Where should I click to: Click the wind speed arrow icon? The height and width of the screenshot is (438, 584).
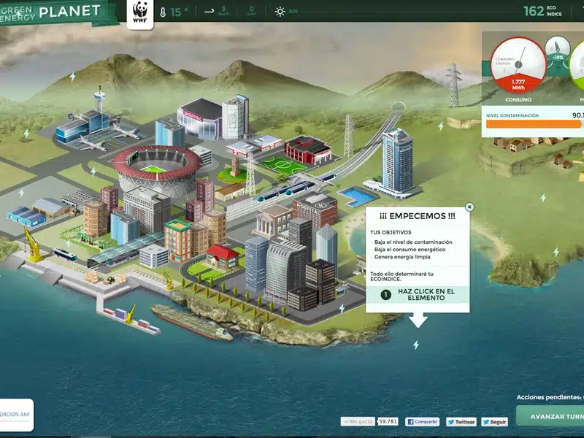pyautogui.click(x=210, y=11)
